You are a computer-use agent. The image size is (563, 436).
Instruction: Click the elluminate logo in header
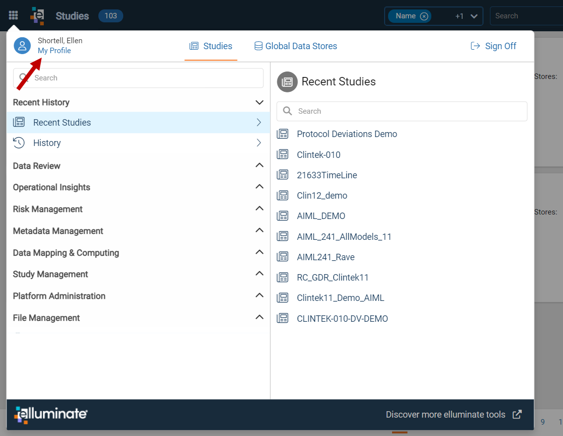[x=37, y=16]
